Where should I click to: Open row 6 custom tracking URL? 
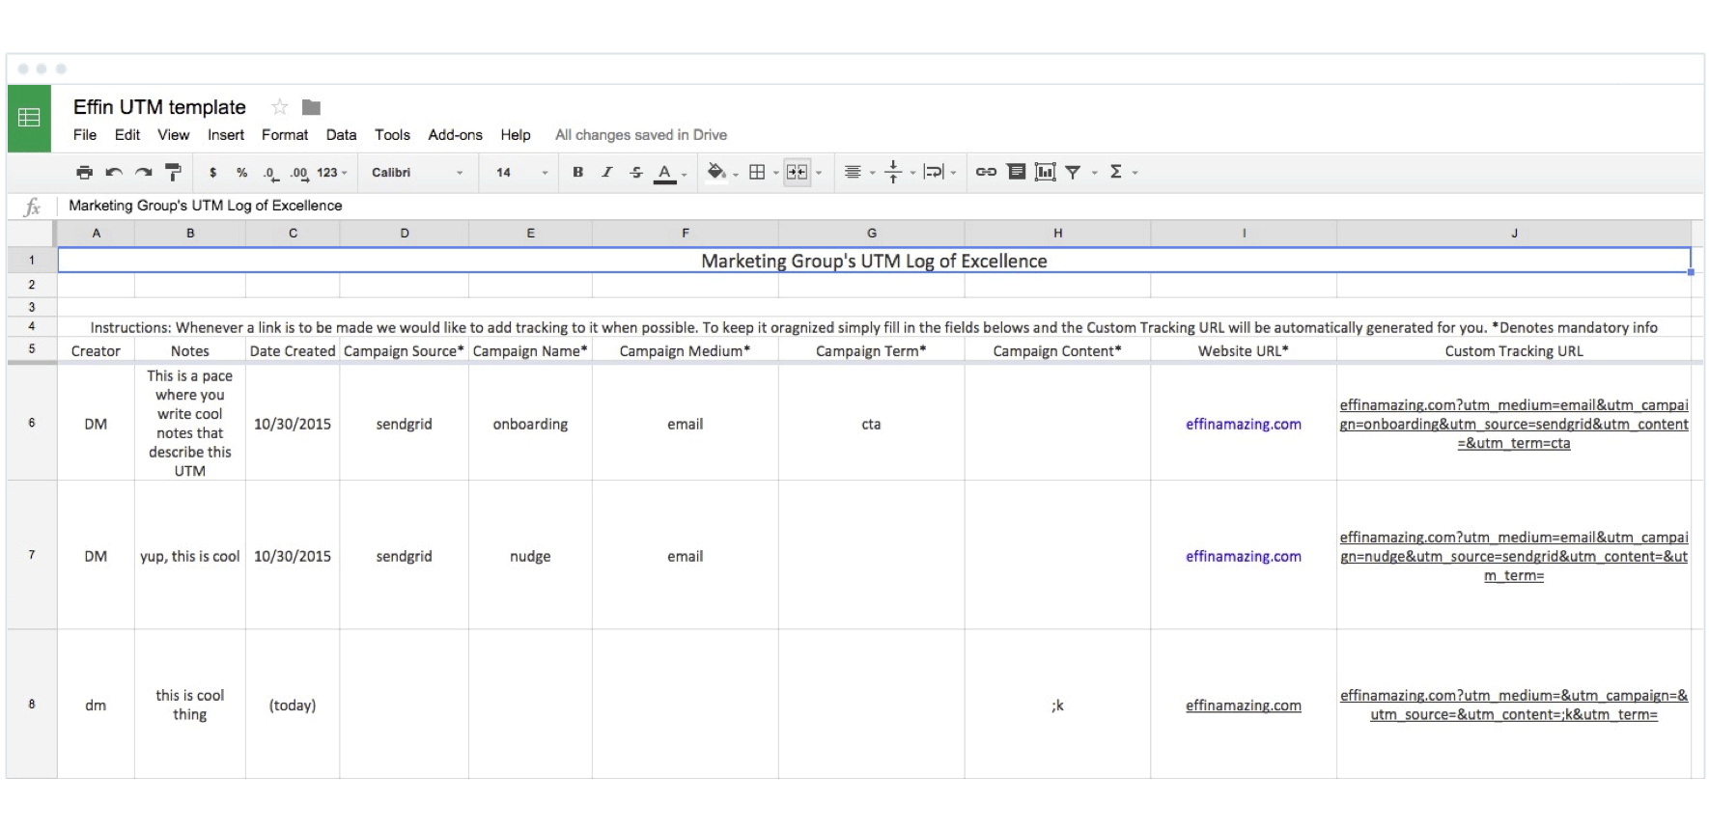tap(1514, 424)
